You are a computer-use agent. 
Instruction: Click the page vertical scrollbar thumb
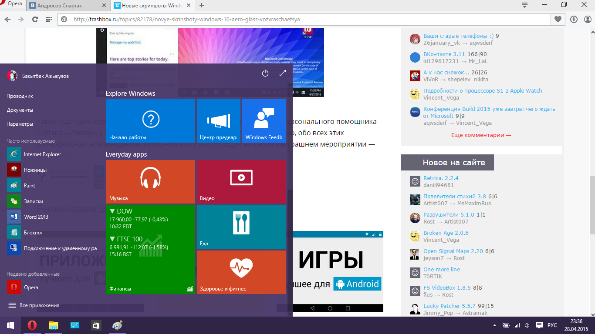[x=592, y=187]
